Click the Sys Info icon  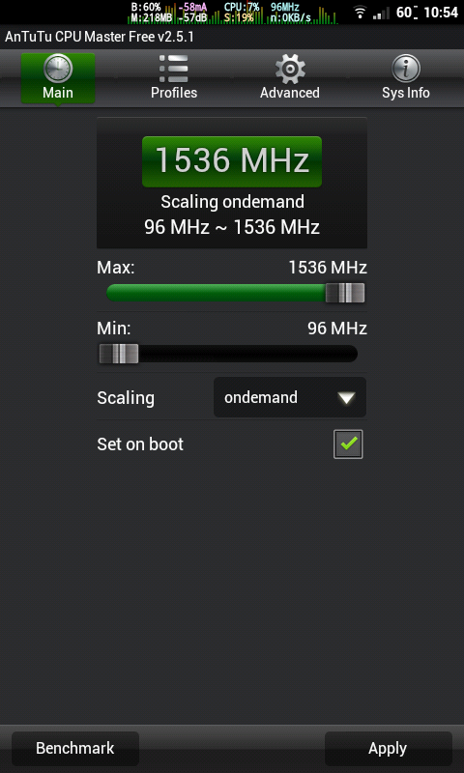tap(406, 69)
